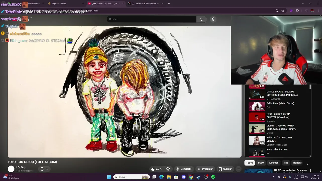Open Clúster ft. Pabloxo - OTRA SEDA thumbnail

[x=257, y=129]
